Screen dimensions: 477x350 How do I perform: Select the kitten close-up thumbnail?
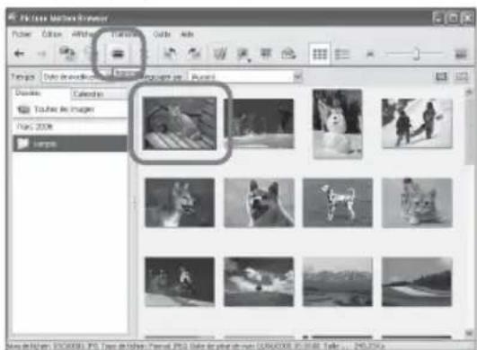(417, 203)
